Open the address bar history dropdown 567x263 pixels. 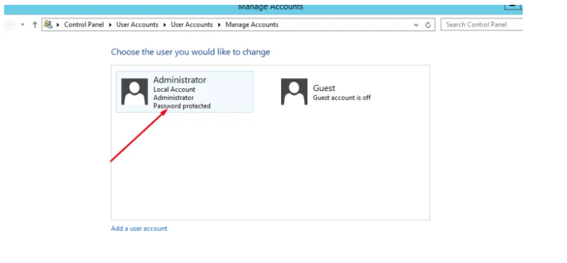[x=416, y=25]
